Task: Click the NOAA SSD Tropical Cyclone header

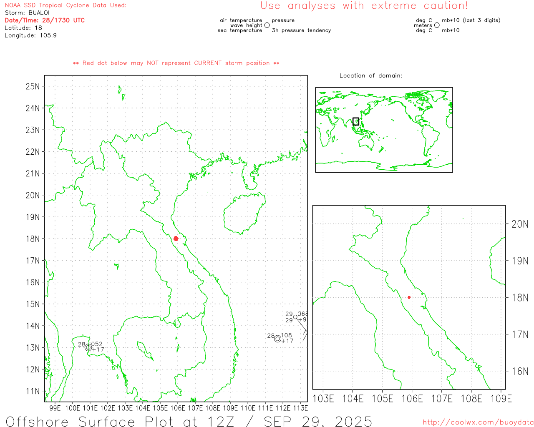Action: tap(65, 5)
